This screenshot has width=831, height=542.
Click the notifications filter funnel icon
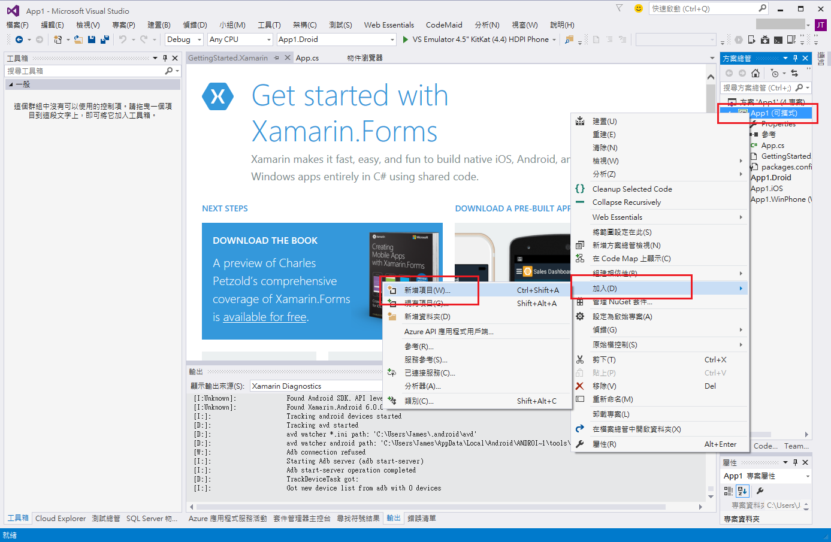click(620, 8)
